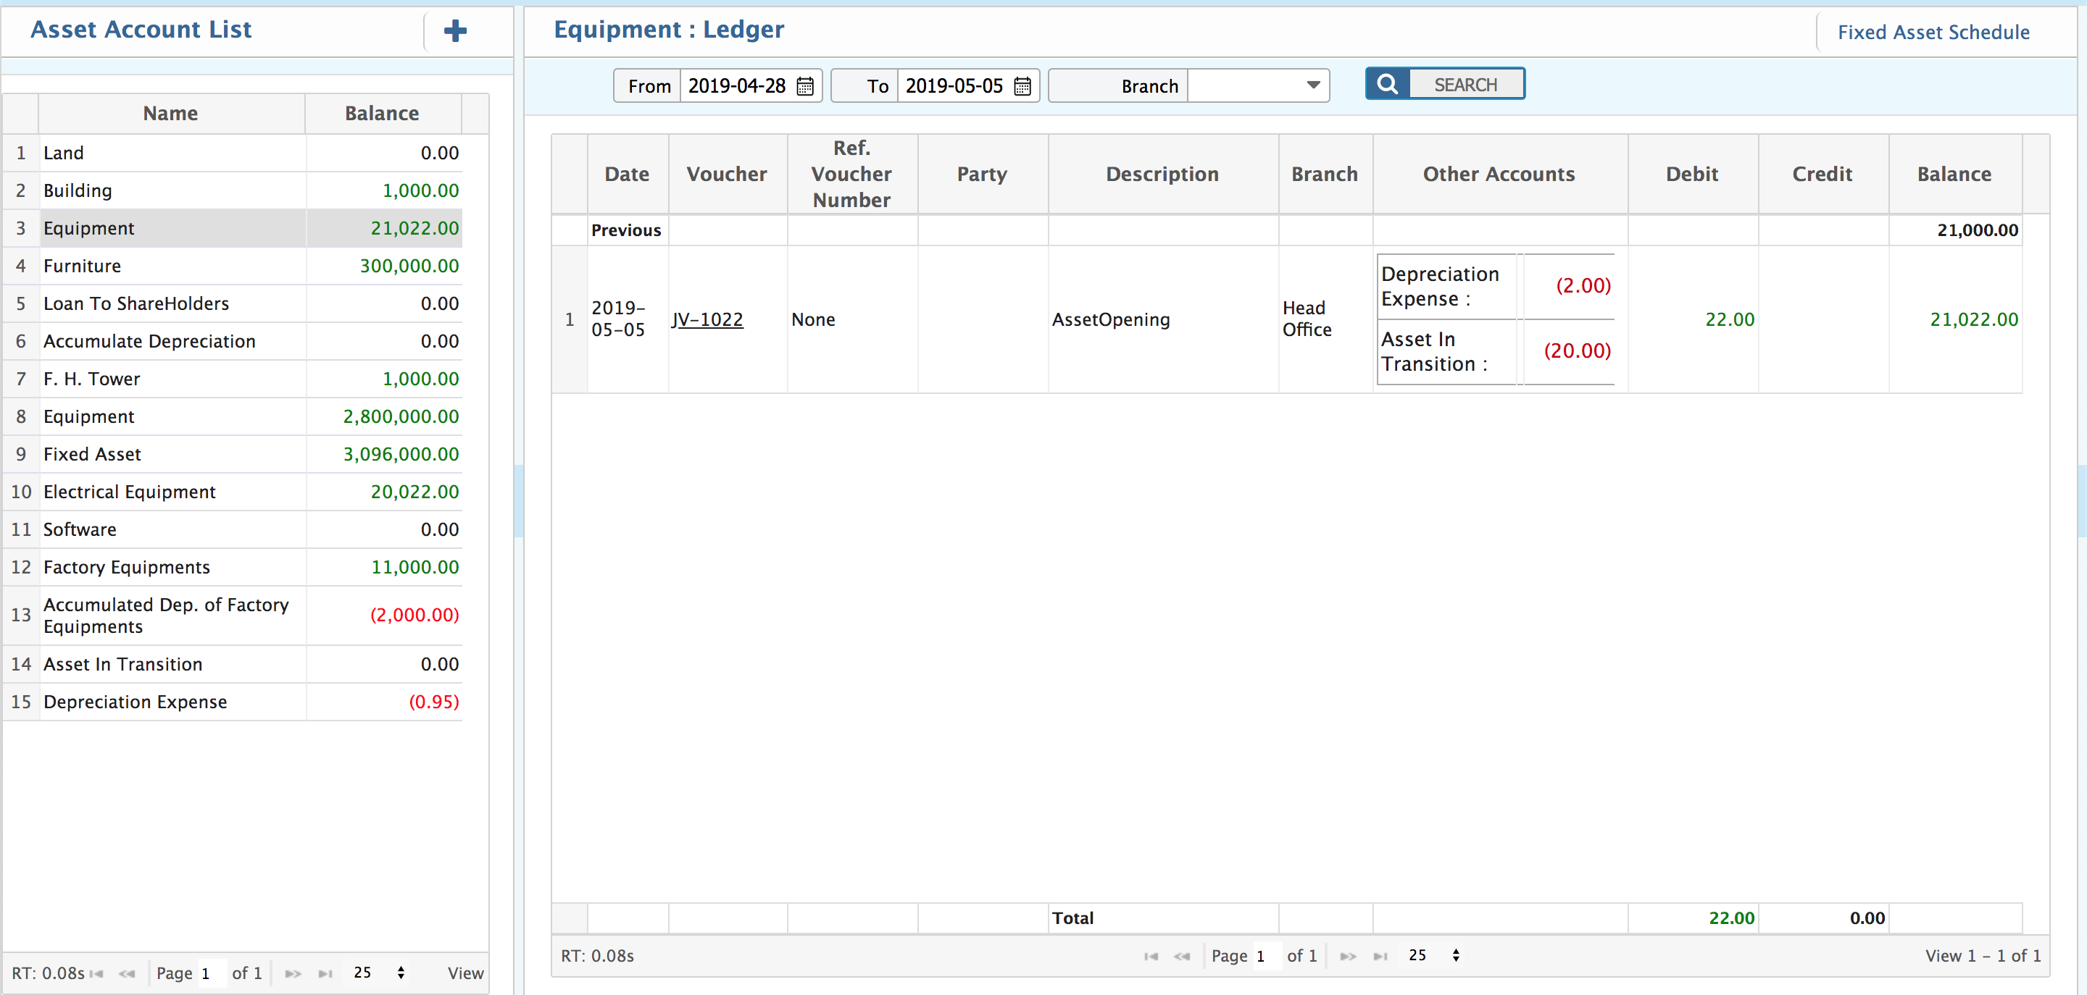Go to first page in ledger pager
Viewport: 2087px width, 995px height.
coord(1151,956)
